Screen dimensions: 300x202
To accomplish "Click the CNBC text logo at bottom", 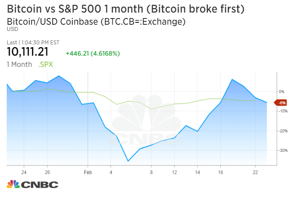I will pyautogui.click(x=40, y=184).
